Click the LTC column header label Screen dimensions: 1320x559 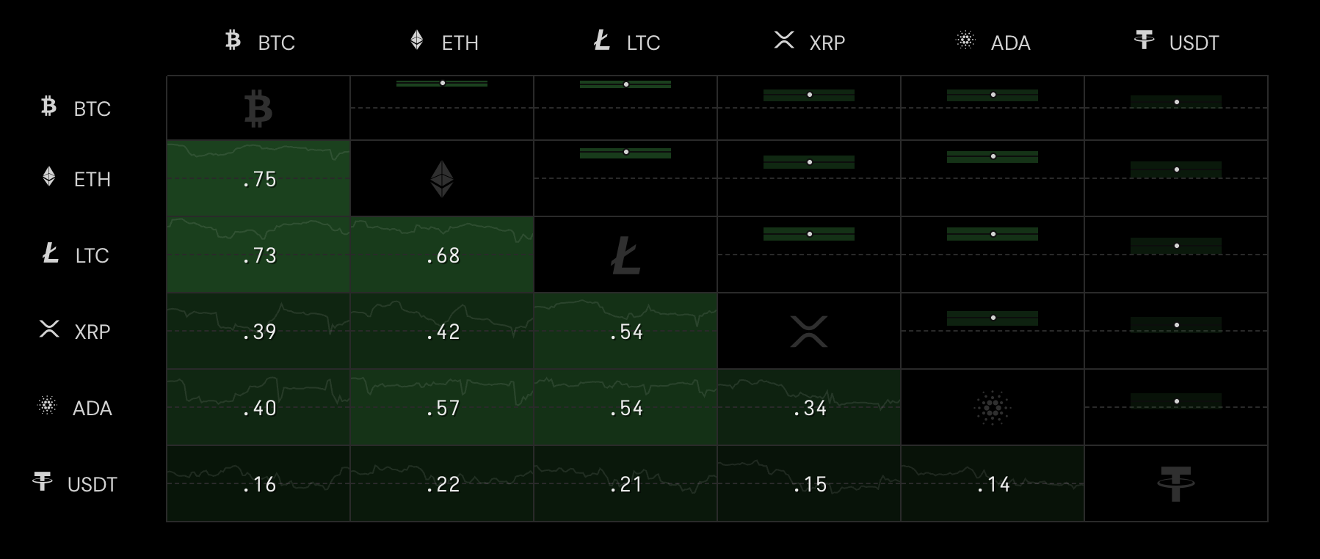point(643,43)
